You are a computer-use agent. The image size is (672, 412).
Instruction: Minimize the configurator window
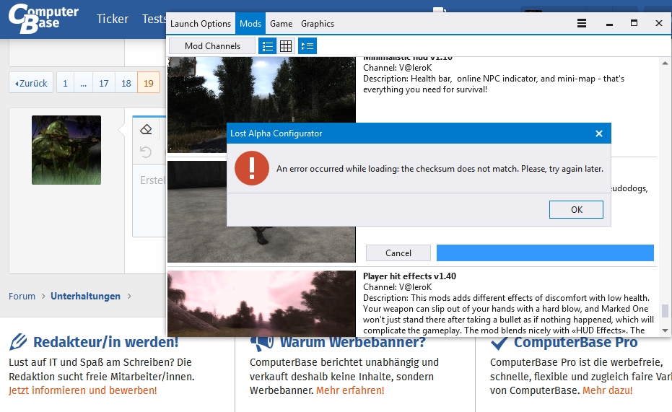(609, 24)
